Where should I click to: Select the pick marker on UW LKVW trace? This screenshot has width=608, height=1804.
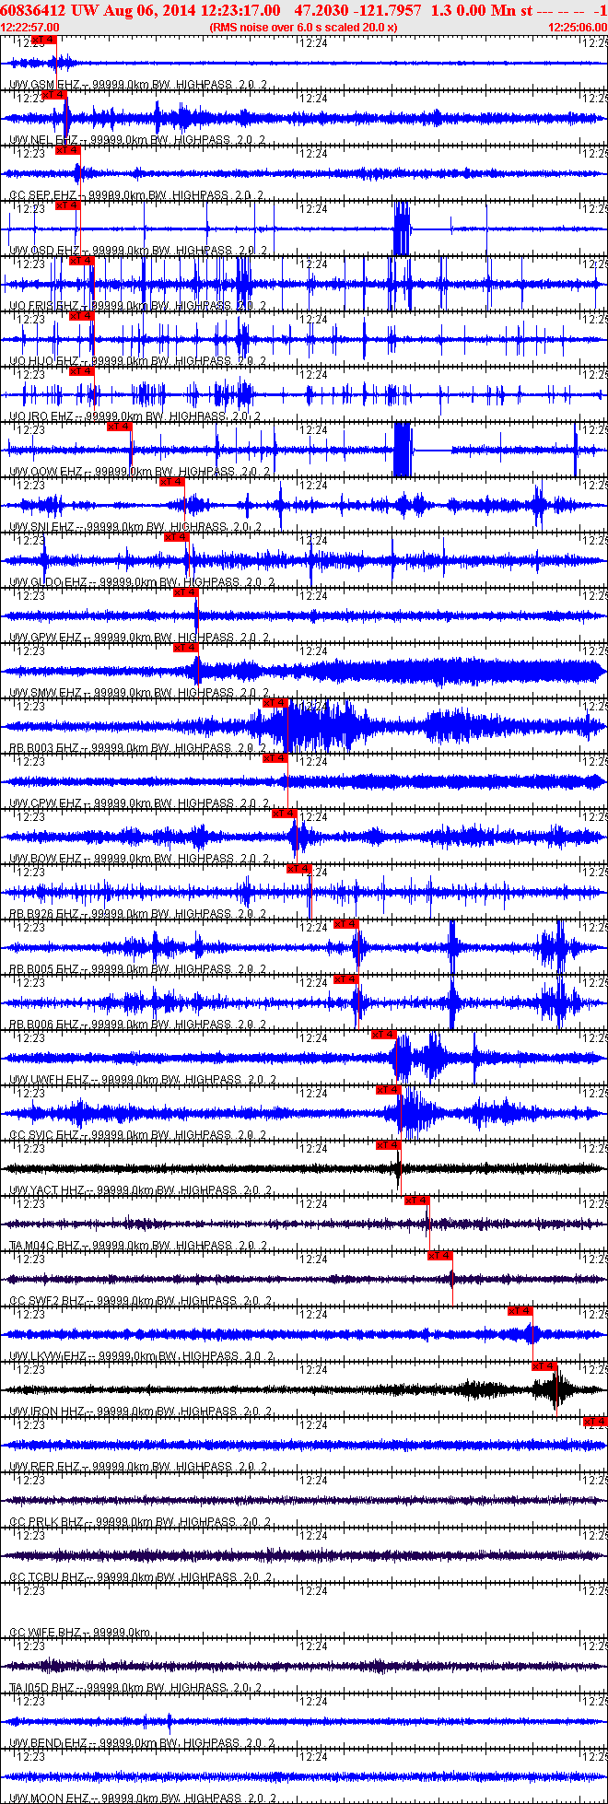520,1311
